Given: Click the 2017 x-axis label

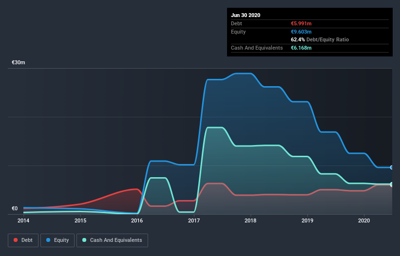Looking at the screenshot, I should click(194, 220).
